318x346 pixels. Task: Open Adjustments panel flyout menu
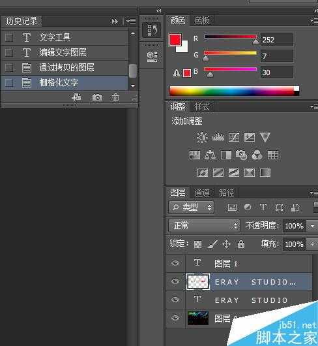pos(314,107)
